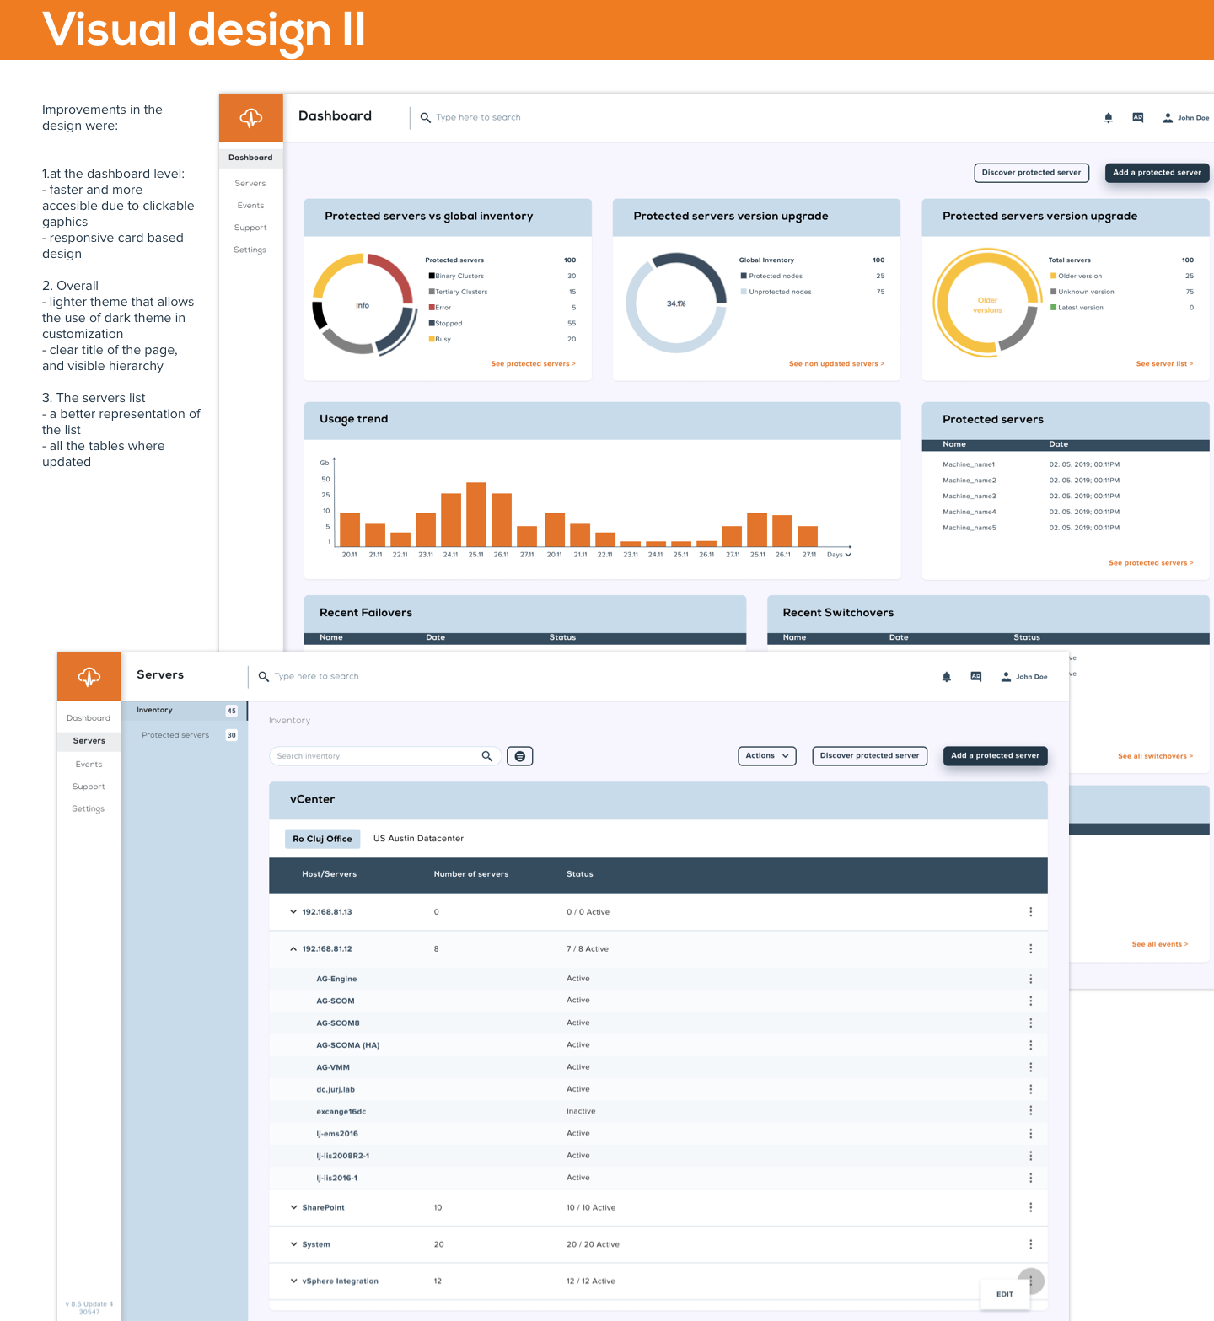Collapse the 192.168.81.12 host row
The height and width of the screenshot is (1321, 1214).
293,949
